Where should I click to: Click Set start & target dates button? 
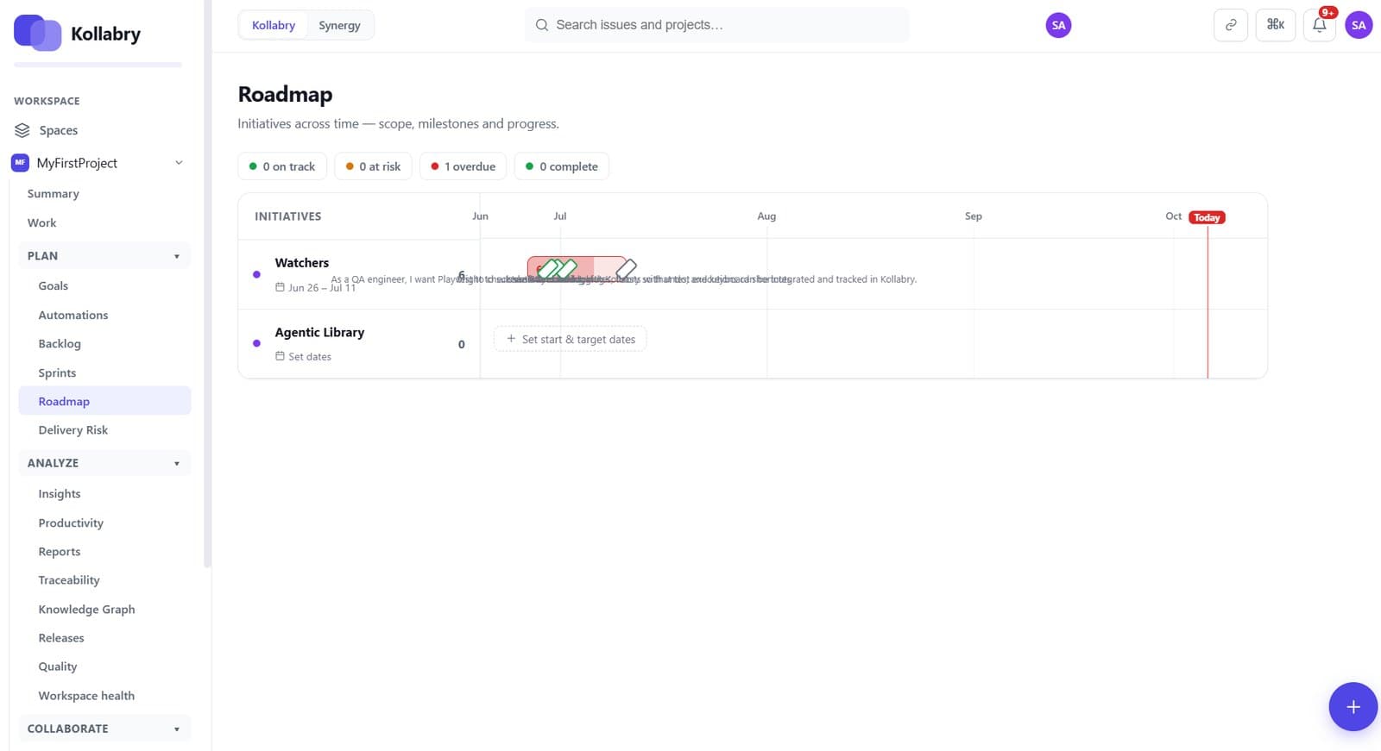pos(570,339)
